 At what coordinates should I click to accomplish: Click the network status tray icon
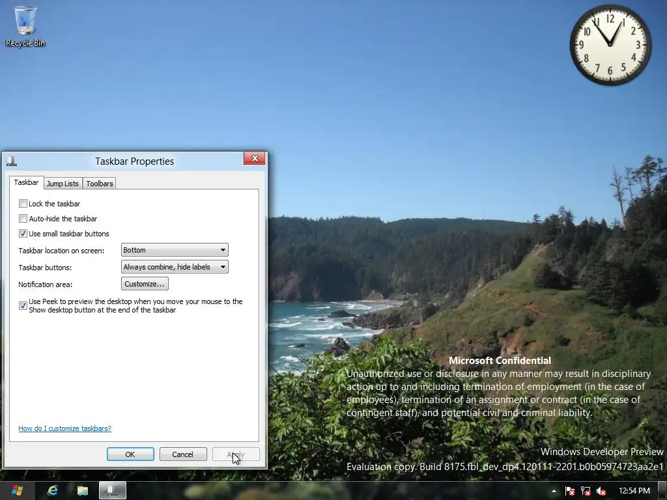pyautogui.click(x=586, y=491)
